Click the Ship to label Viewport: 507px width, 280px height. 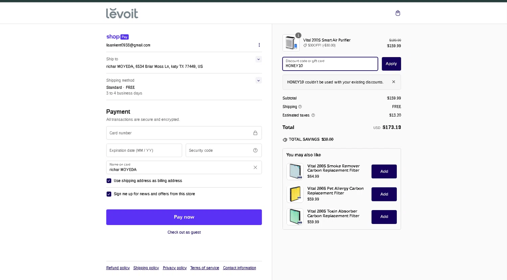112,59
